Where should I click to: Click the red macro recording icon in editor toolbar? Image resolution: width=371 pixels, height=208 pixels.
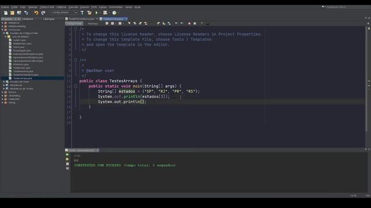(x=190, y=23)
